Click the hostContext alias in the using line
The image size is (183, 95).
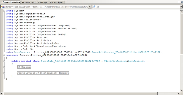click(x=22, y=52)
